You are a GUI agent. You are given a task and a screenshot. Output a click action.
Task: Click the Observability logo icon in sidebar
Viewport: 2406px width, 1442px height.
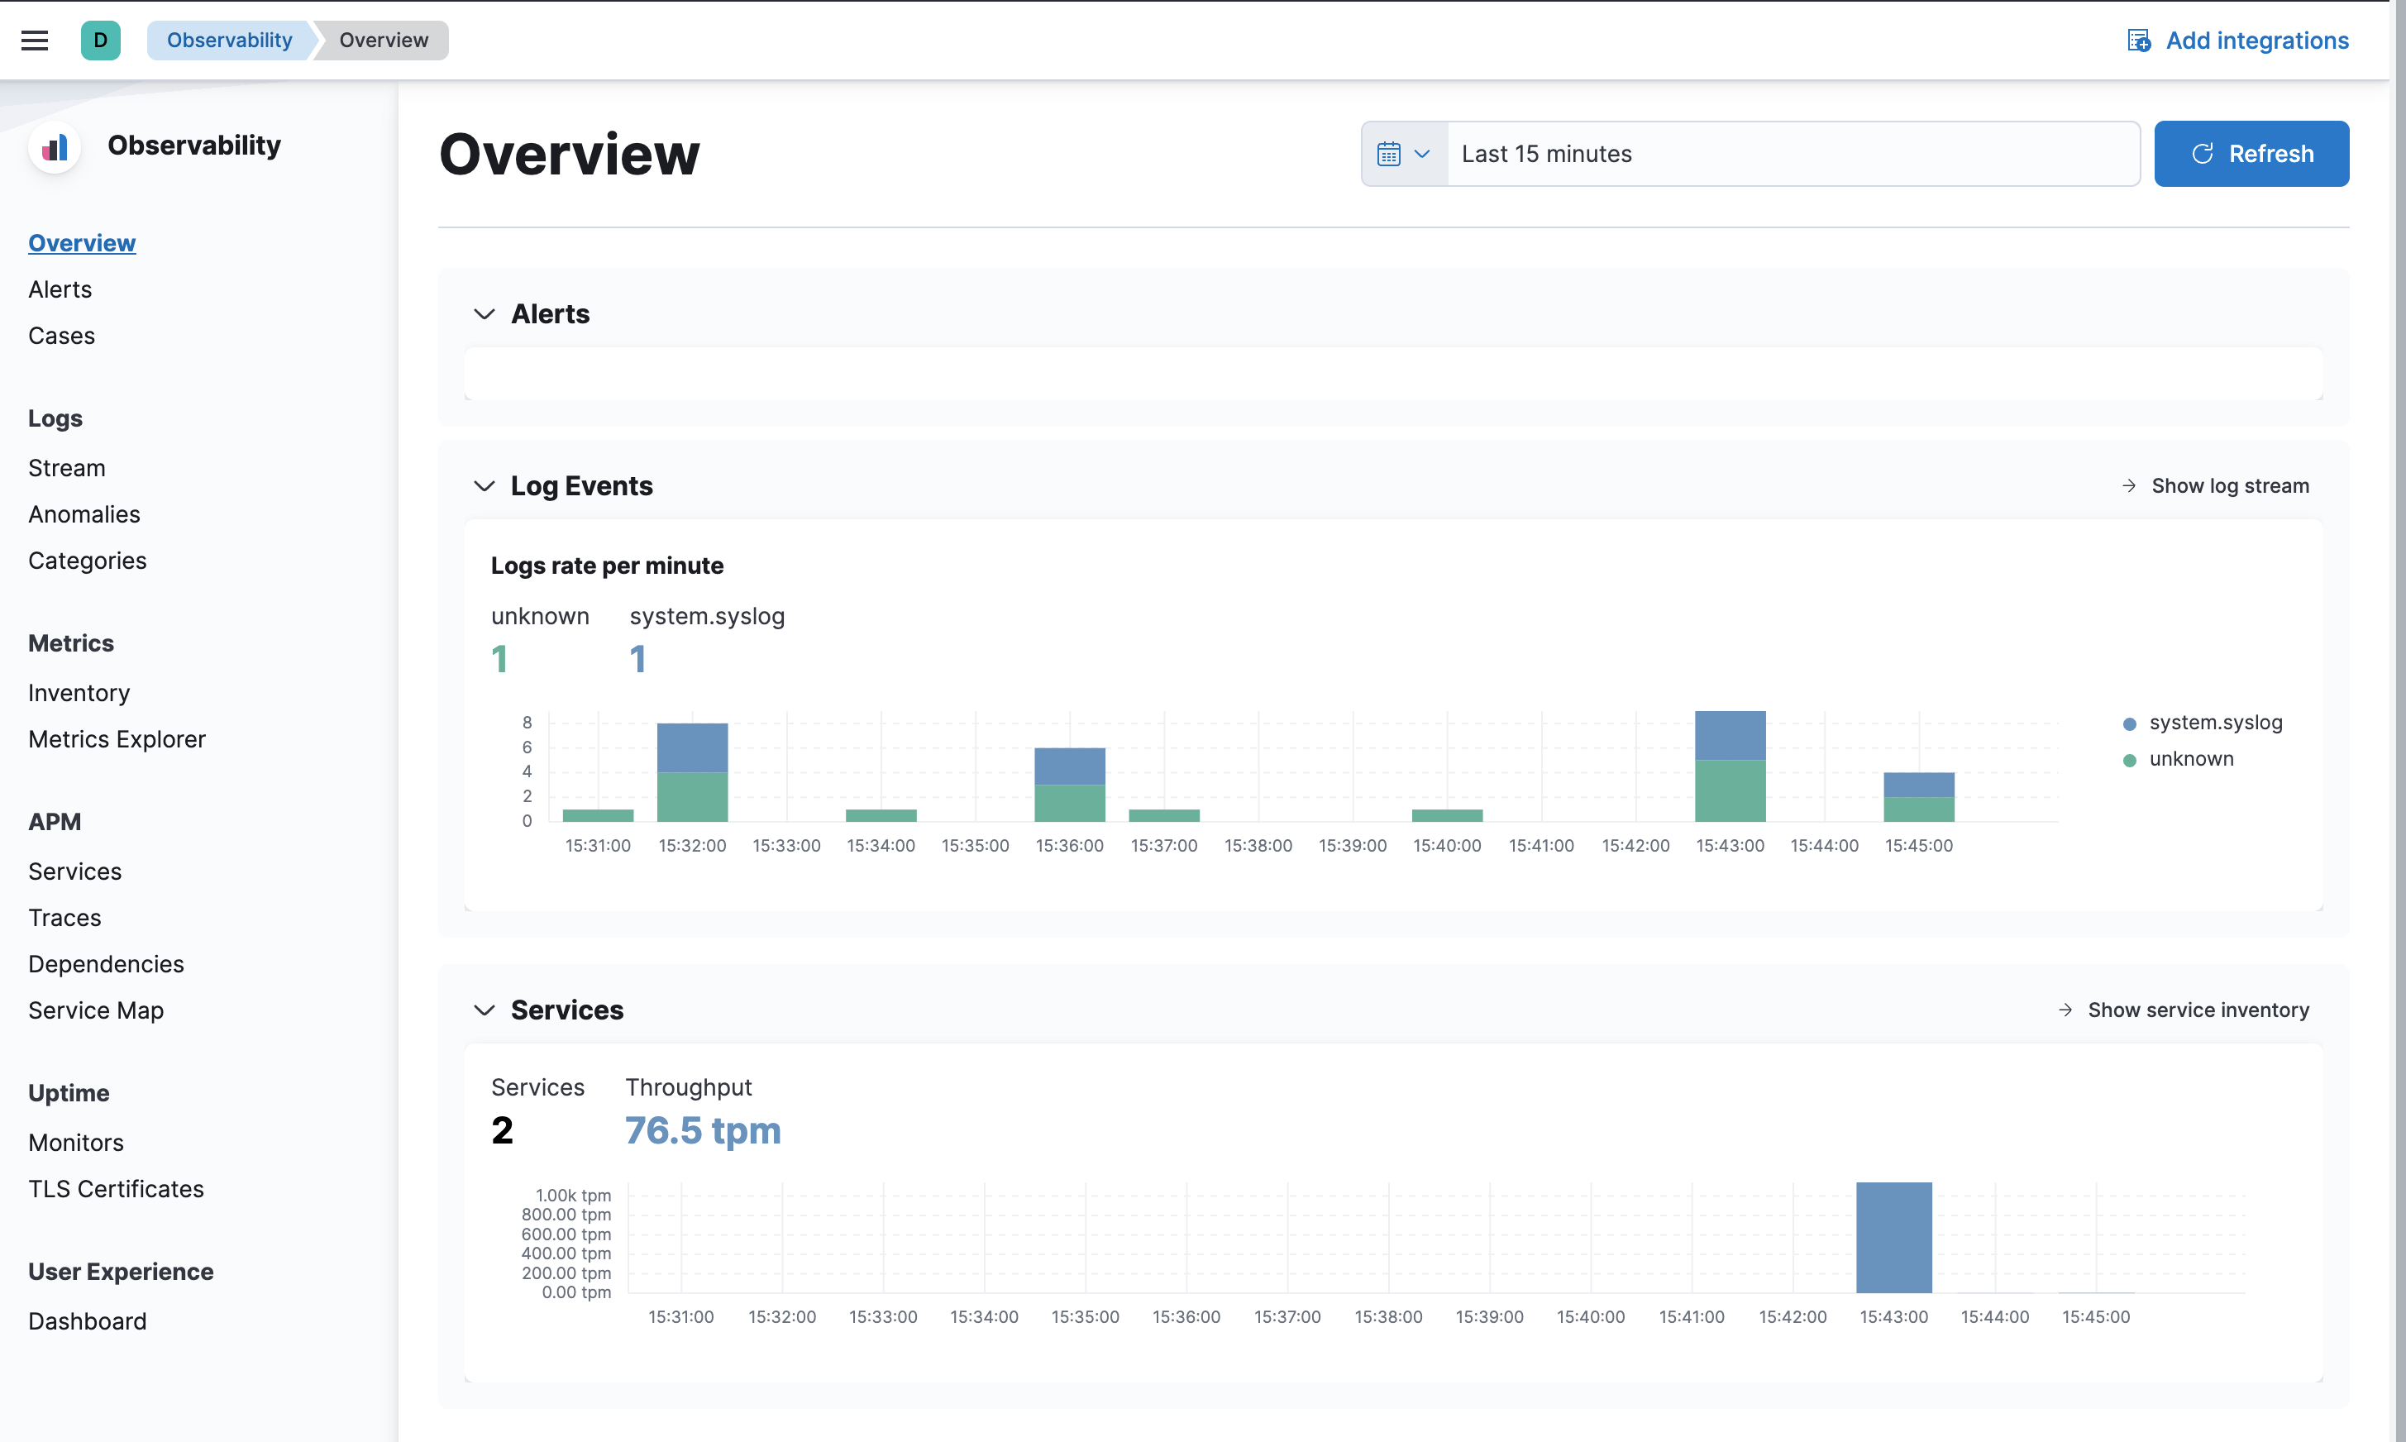click(55, 146)
